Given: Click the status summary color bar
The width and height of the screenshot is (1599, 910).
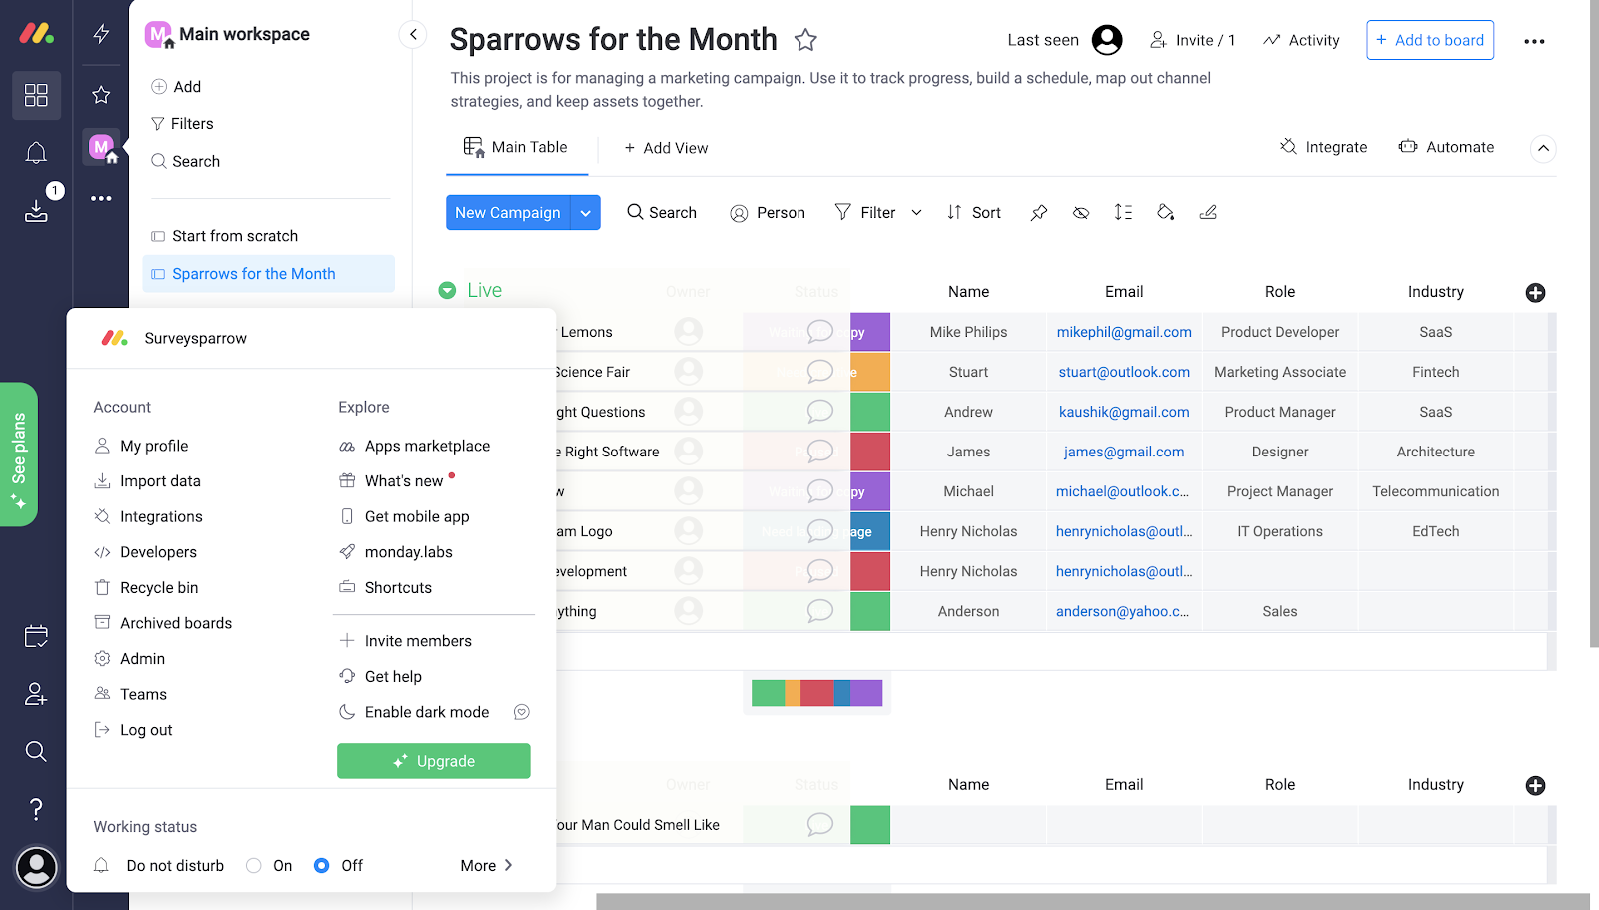Looking at the screenshot, I should (816, 693).
